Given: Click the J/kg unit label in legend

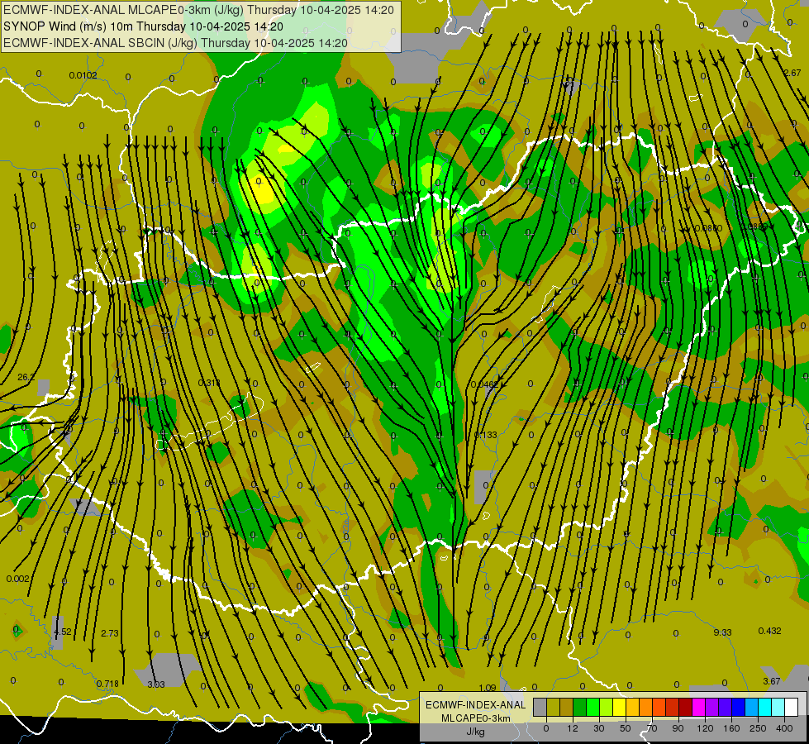Looking at the screenshot, I should click(475, 732).
